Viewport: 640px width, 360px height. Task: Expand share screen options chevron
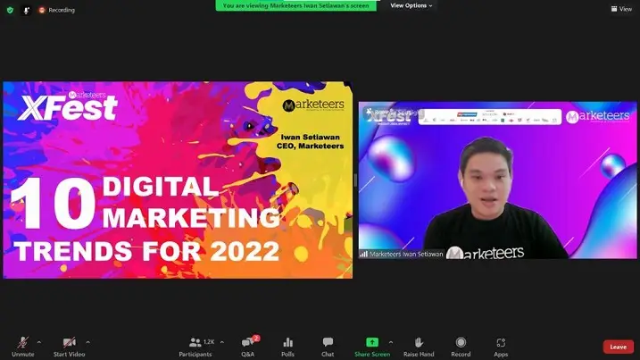(x=391, y=342)
